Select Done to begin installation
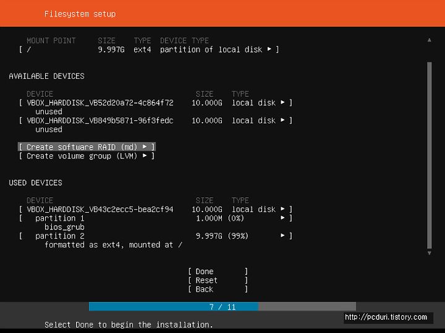 [218, 271]
